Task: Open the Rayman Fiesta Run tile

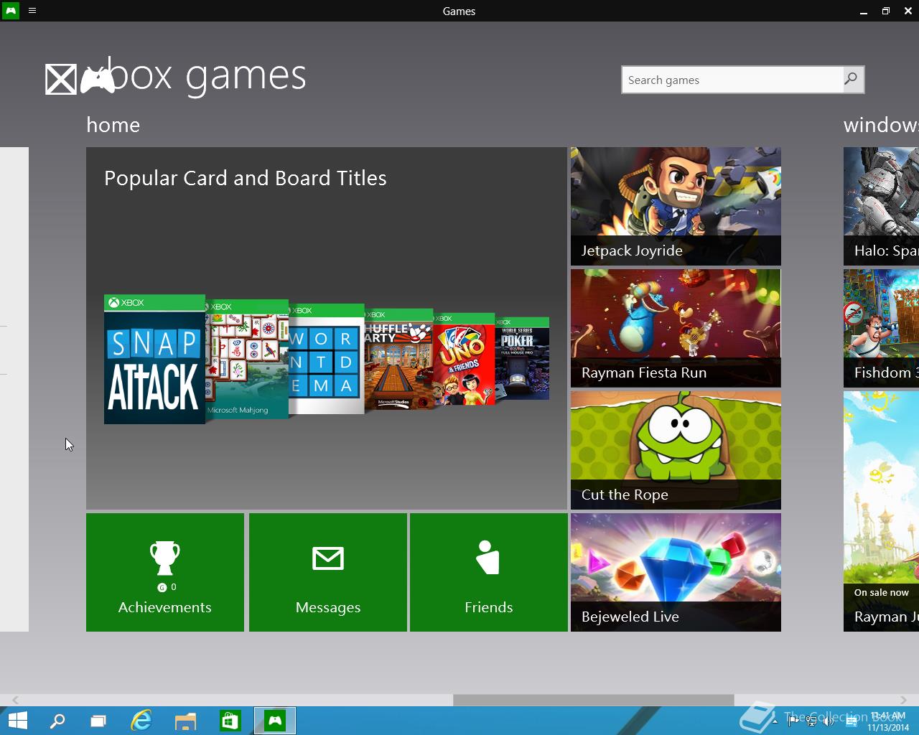Action: 676,328
